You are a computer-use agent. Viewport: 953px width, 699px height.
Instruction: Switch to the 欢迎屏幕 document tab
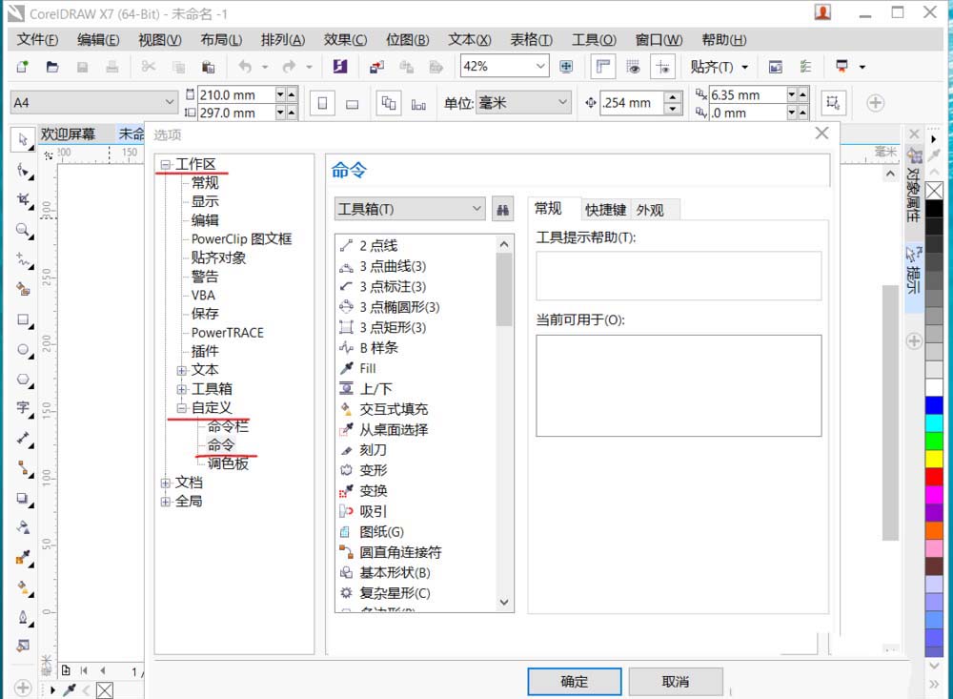pos(68,134)
